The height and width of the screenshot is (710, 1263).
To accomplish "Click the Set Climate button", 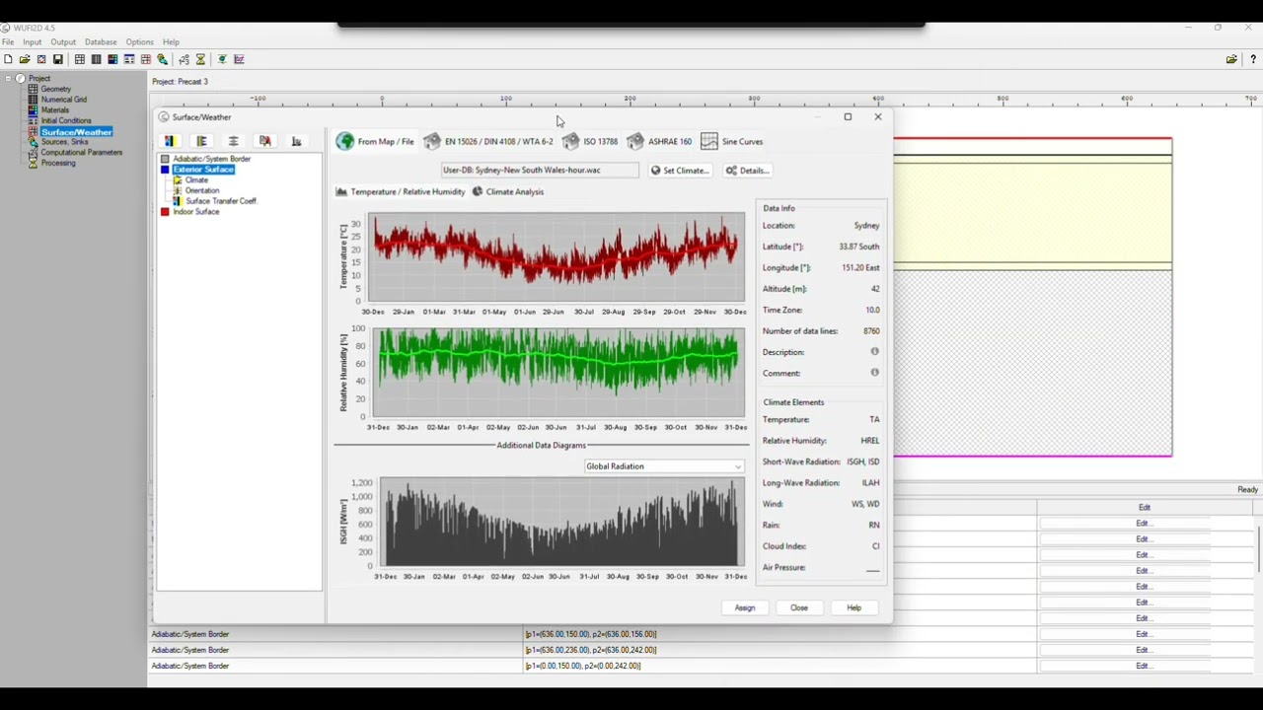I will point(680,171).
